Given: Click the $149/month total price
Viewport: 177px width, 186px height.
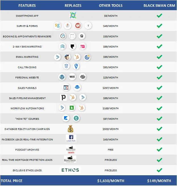Looking at the screenshot, I should [159, 181].
